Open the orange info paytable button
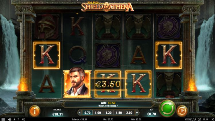215x121 pixels. click(35, 111)
